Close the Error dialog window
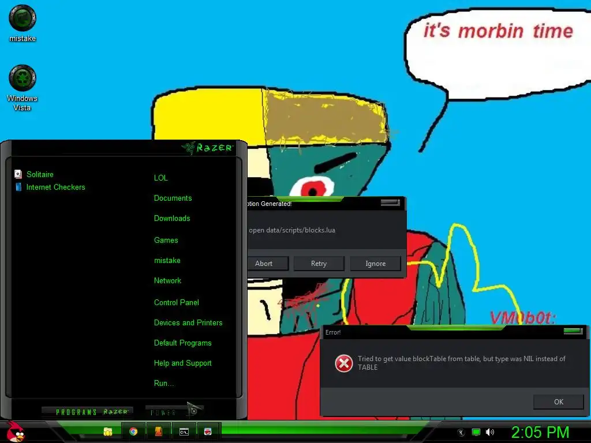591x443 pixels. 573,331
